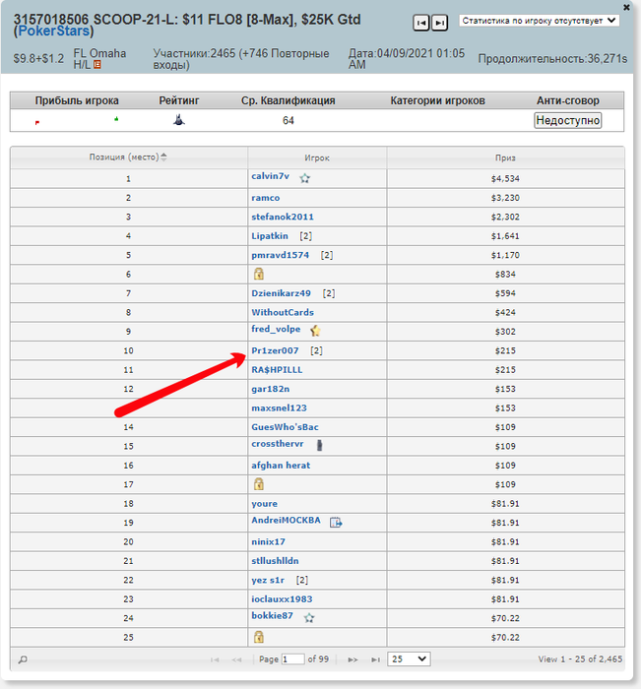Click the dark icon next to crossthervr
The height and width of the screenshot is (689, 641).
click(320, 445)
